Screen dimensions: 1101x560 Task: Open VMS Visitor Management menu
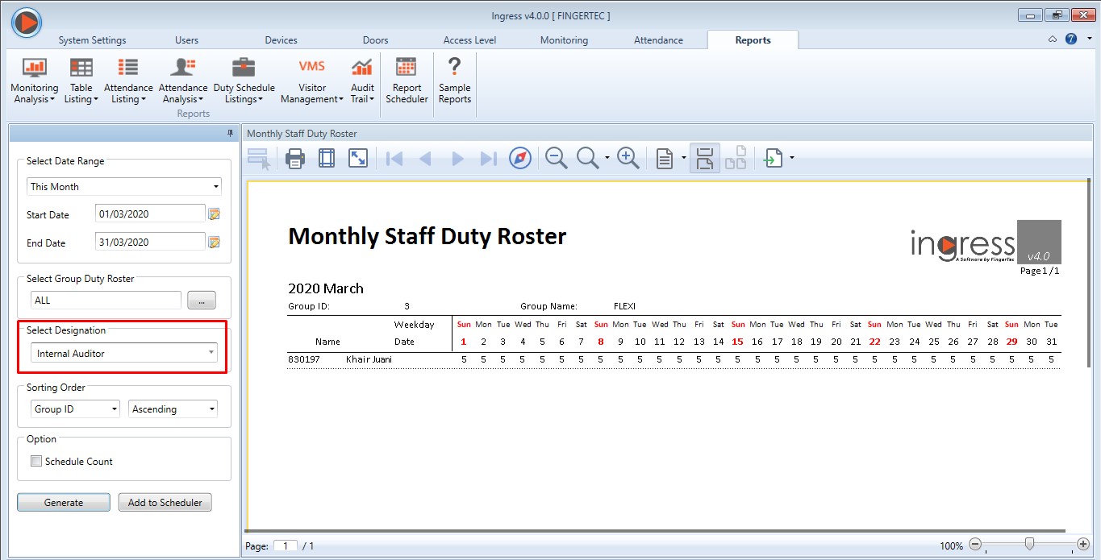(x=312, y=81)
